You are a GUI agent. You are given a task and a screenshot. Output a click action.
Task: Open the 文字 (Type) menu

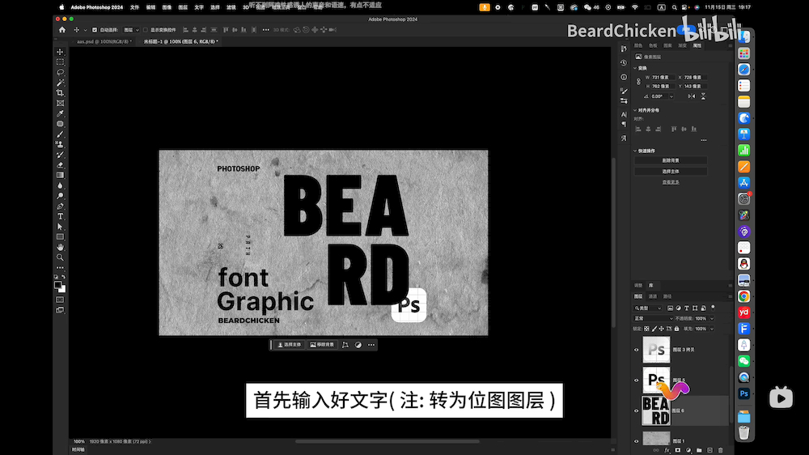[x=199, y=7]
